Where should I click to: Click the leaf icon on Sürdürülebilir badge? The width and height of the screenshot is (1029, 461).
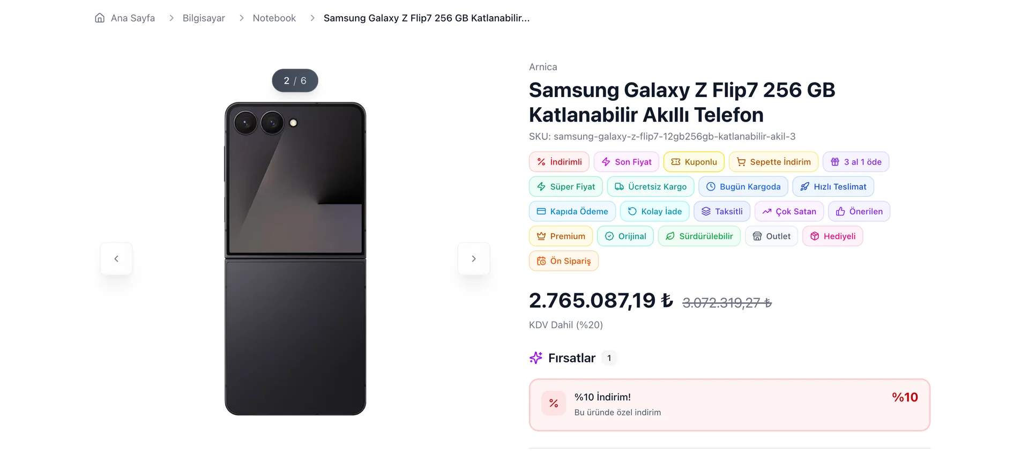670,236
